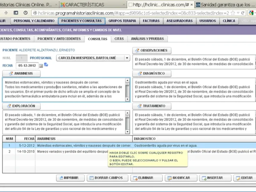The width and height of the screenshot is (256, 192).
Task: Open the FACTURAS menu
Action: 151,21
